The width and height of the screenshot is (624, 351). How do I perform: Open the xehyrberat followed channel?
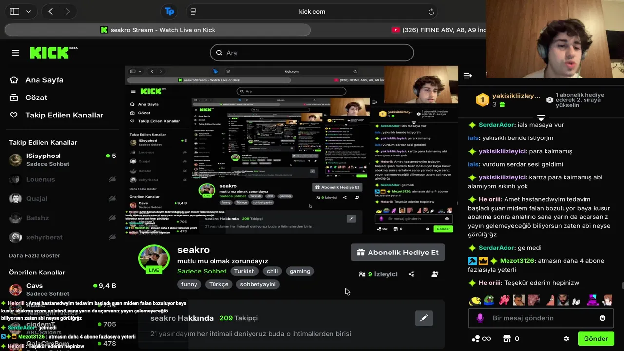62,237
